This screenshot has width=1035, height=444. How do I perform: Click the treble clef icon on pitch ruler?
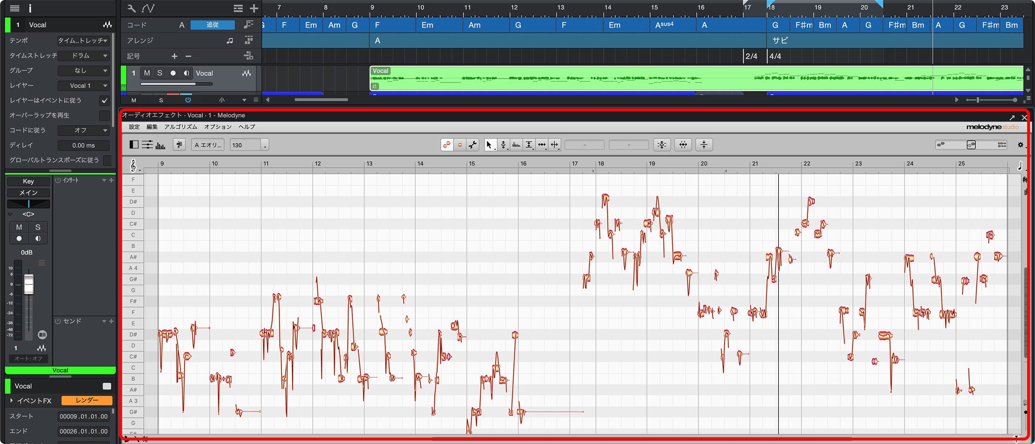click(133, 166)
